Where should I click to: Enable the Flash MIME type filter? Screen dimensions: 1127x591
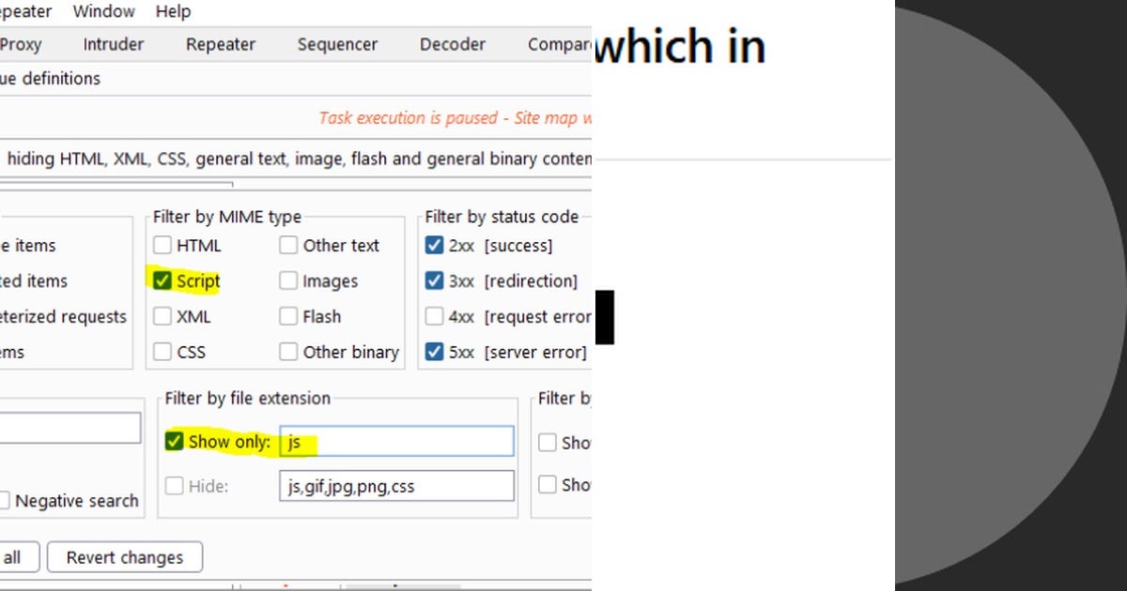pyautogui.click(x=288, y=316)
